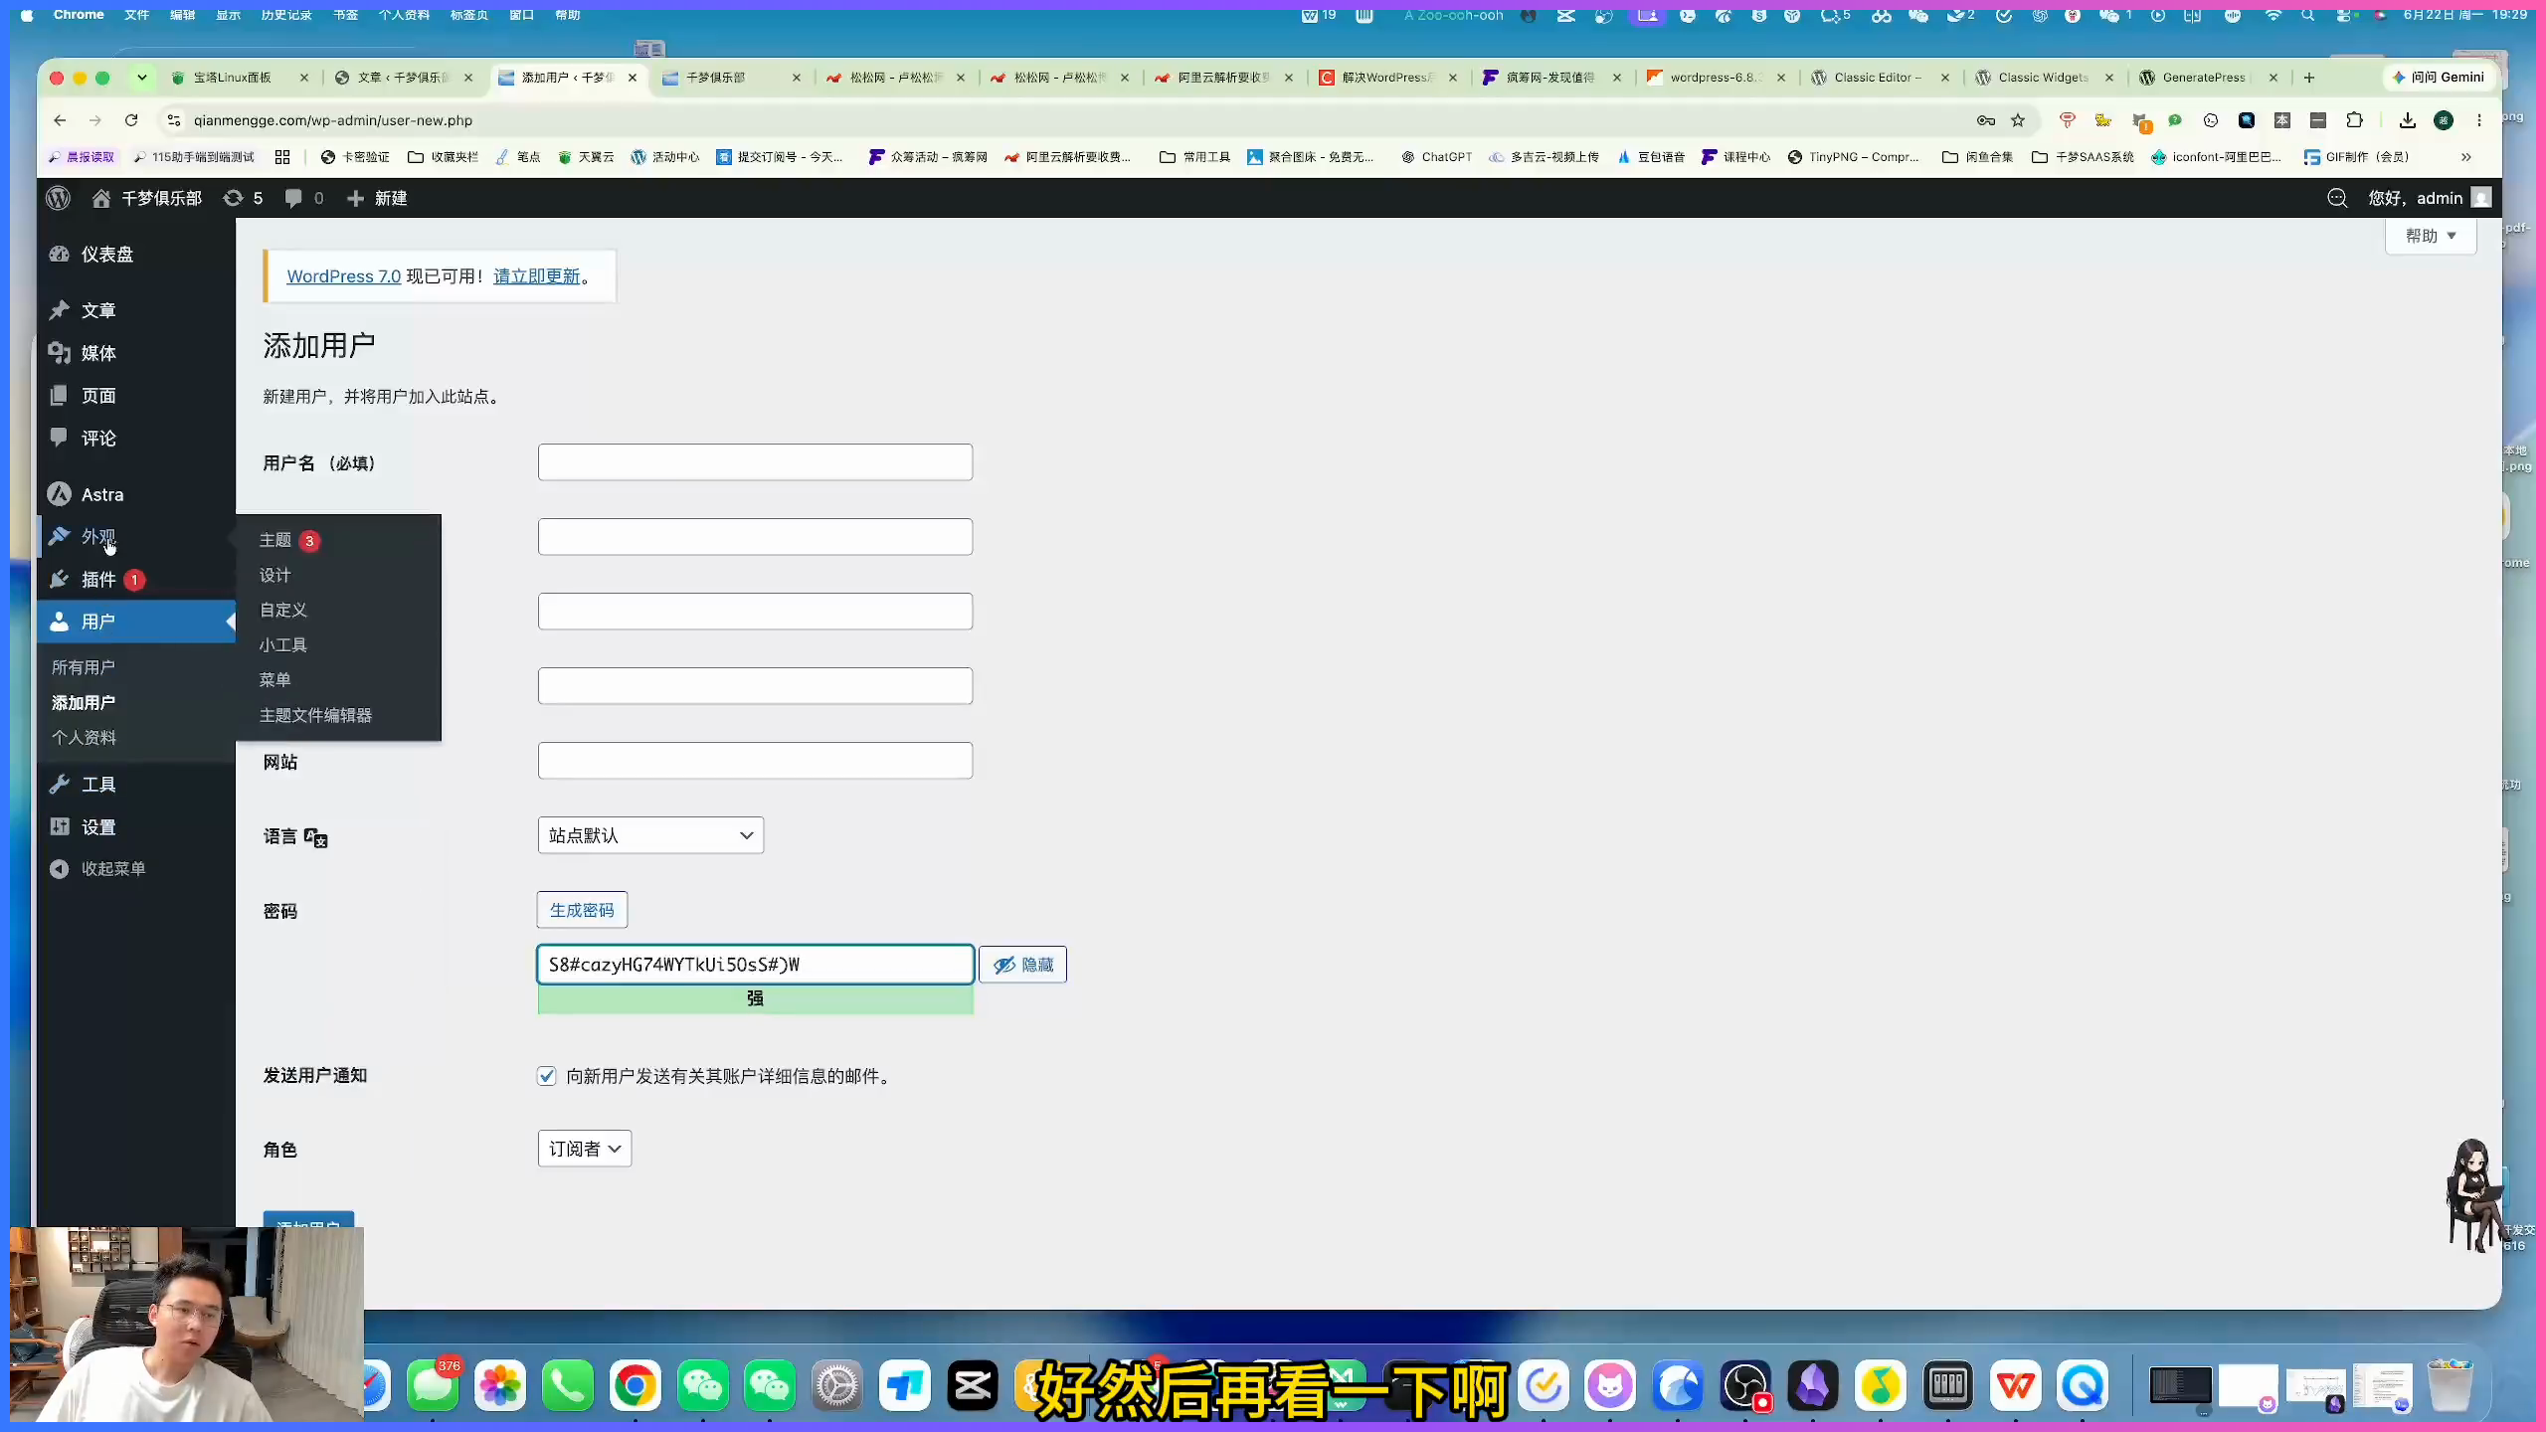Click the 请立即更新 update link
This screenshot has height=1432, width=2546.
click(537, 276)
